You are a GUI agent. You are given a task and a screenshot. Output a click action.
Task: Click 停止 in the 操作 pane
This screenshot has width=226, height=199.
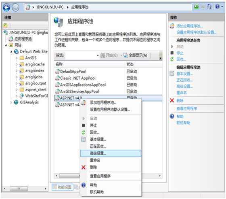(180, 53)
